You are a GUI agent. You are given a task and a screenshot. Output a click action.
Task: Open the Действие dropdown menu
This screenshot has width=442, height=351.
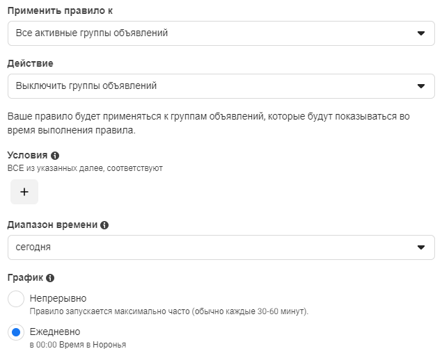[221, 86]
